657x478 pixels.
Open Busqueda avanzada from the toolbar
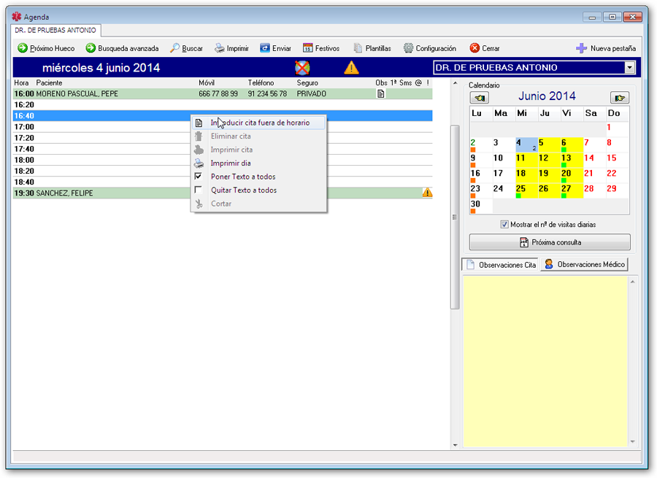(121, 48)
